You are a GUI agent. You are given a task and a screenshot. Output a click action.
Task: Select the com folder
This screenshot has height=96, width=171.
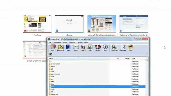pyautogui.click(x=97, y=71)
